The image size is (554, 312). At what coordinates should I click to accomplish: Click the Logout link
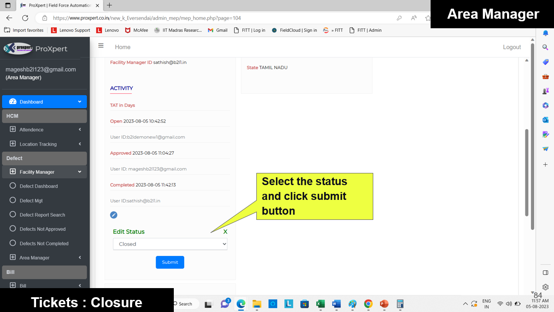[511, 47]
